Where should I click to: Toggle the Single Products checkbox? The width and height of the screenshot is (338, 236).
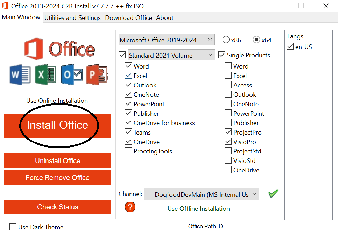[x=222, y=55]
